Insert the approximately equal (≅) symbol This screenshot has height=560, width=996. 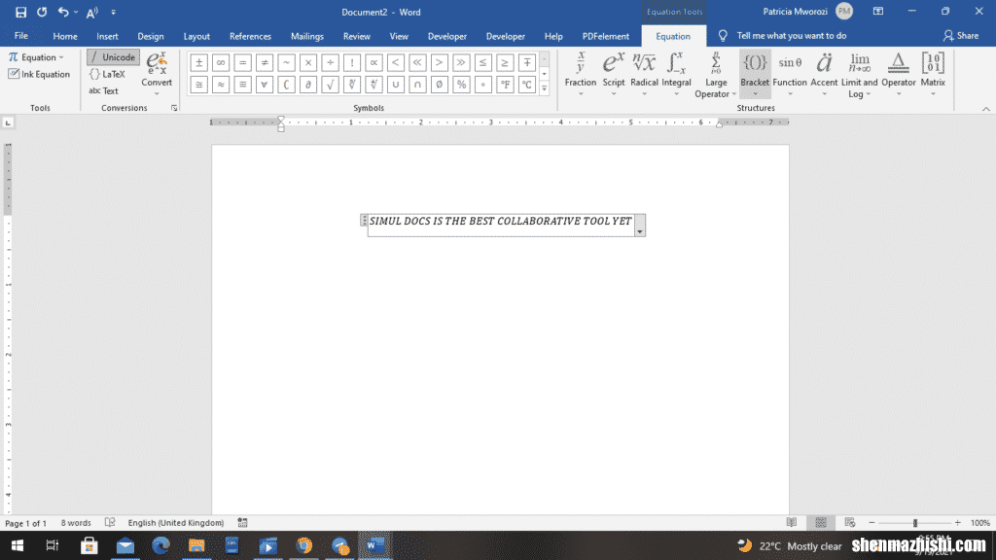point(198,85)
